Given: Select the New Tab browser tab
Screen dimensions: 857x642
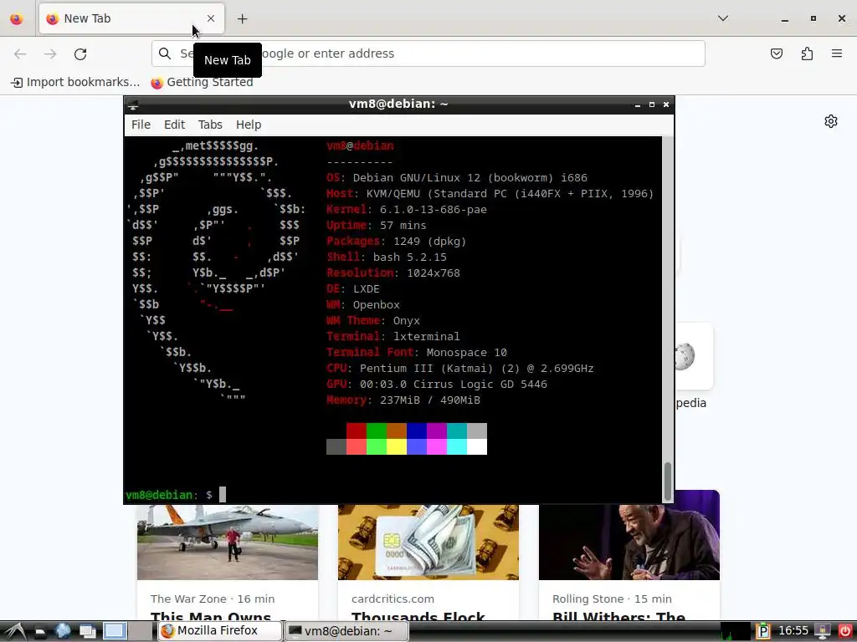Looking at the screenshot, I should [x=131, y=19].
